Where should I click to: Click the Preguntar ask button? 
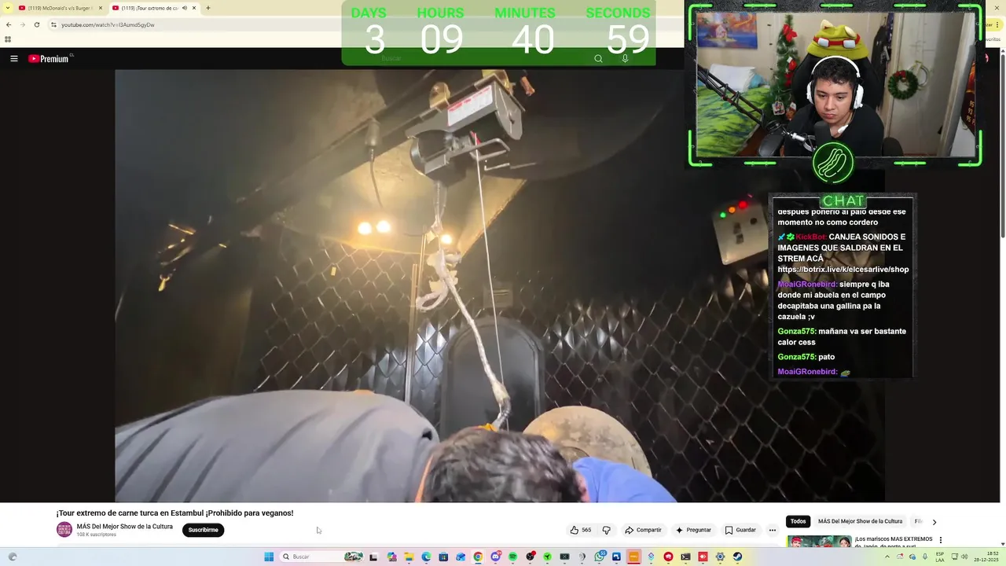point(693,530)
